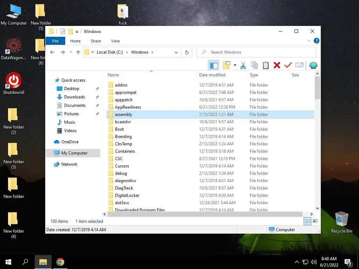359x269 pixels.
Task: Expand the address bar arrow after Windows
Action: pyautogui.click(x=152, y=52)
